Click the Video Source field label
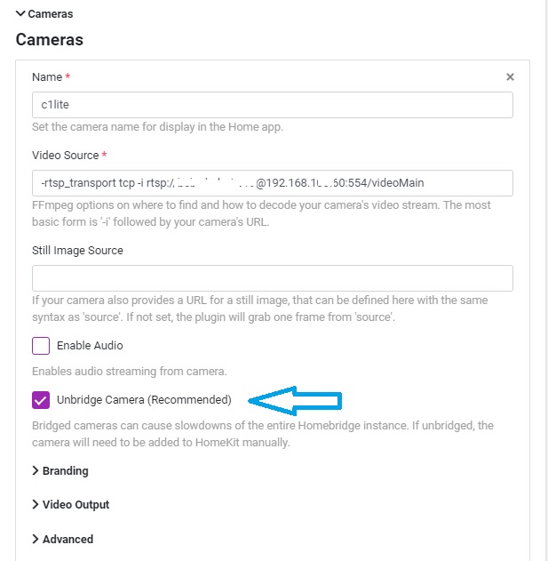Image resolution: width=548 pixels, height=561 pixels. [65, 156]
